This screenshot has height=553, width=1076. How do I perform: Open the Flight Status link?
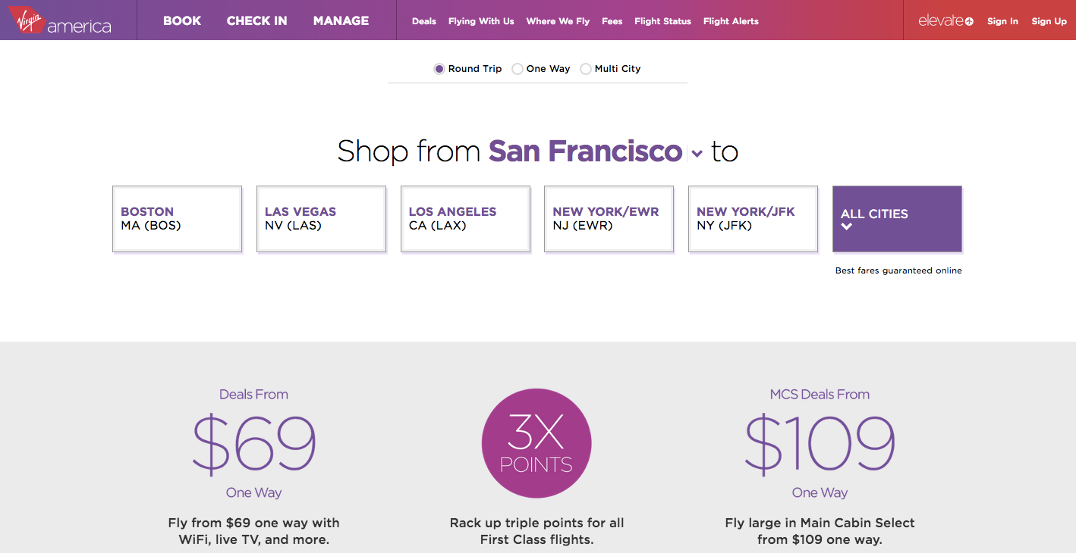pos(662,21)
